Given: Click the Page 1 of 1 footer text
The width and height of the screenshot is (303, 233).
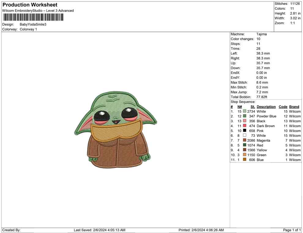Looking at the screenshot, I should (292, 230).
